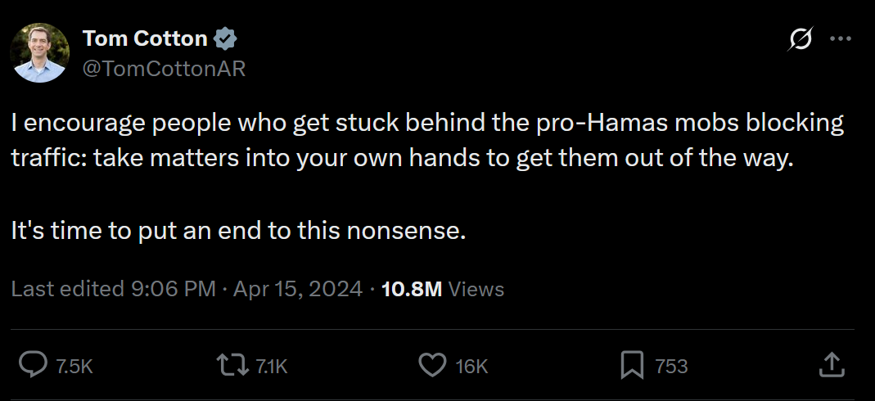Click the Tom Cotton display name
Viewport: 875px width, 401px height.
145,38
